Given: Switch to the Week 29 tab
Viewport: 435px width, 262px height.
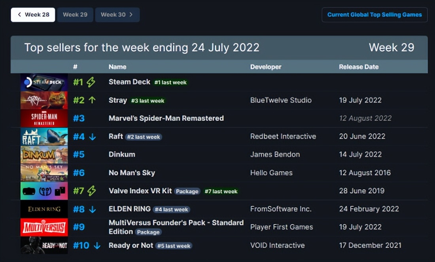Looking at the screenshot, I should pos(75,15).
